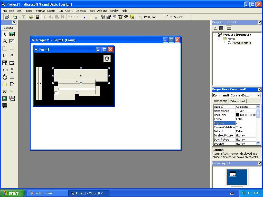Collapse the Forms folder node

coord(220,39)
